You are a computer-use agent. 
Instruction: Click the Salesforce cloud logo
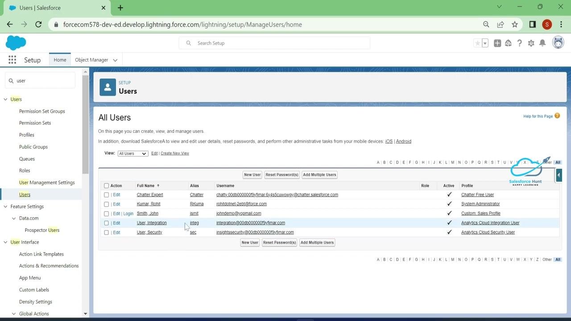[16, 43]
